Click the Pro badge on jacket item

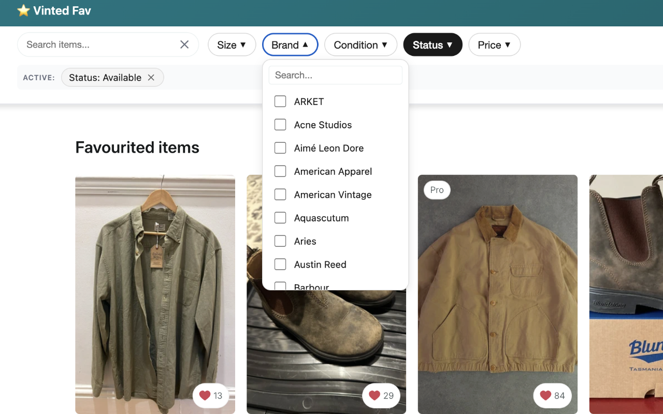(x=437, y=190)
